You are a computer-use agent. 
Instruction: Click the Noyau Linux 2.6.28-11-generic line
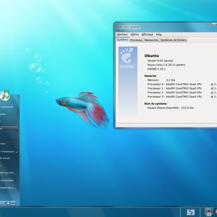point(167,65)
